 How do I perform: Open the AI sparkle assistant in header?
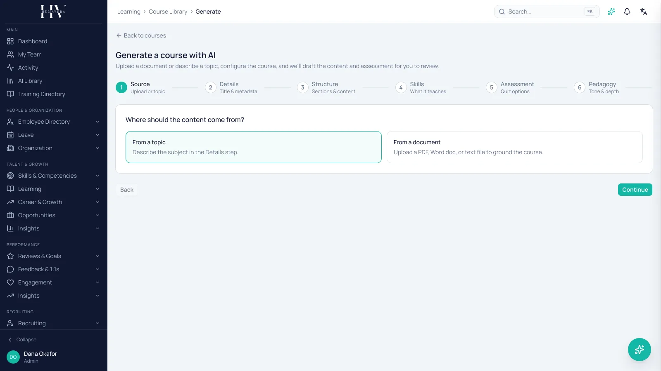(x=611, y=12)
